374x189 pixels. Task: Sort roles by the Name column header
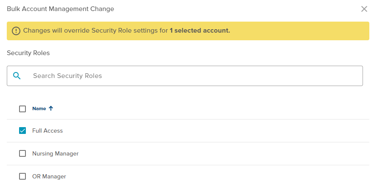click(39, 108)
